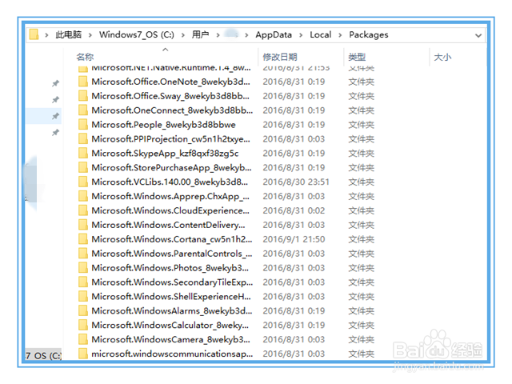Click 文件夹 type cell in Microsoft.People row
The image size is (512, 384).
(x=361, y=125)
